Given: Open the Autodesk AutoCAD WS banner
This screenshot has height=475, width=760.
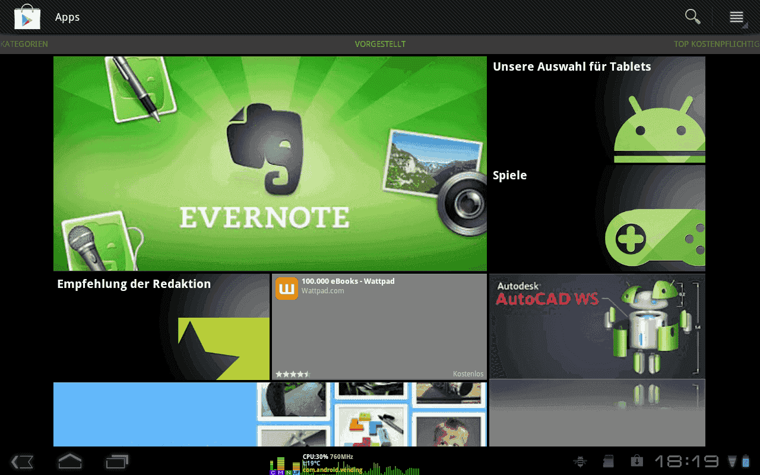Looking at the screenshot, I should tap(597, 326).
